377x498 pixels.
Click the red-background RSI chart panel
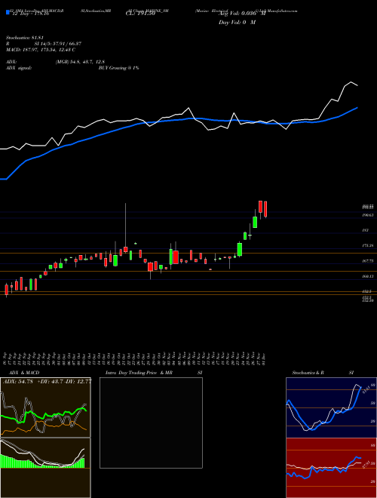tap(331, 468)
